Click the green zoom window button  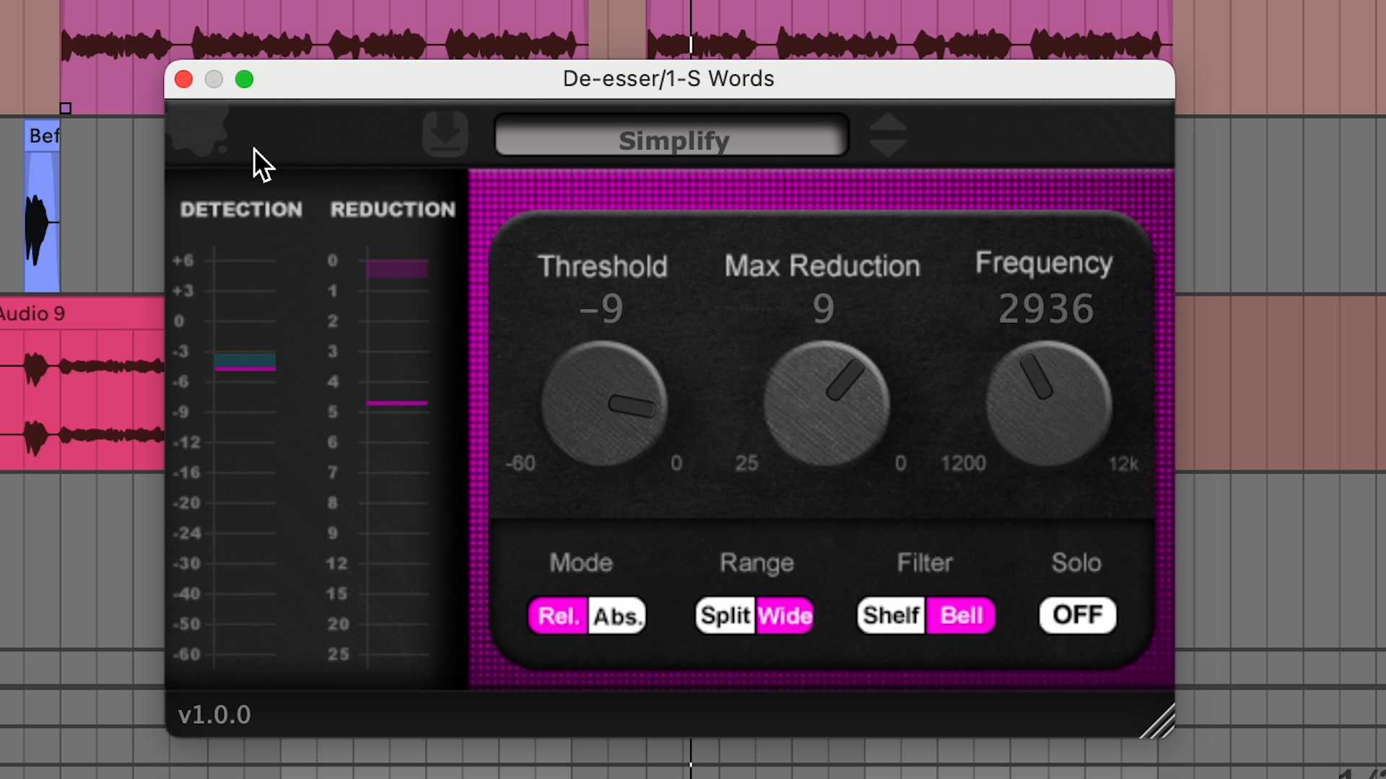coord(244,79)
